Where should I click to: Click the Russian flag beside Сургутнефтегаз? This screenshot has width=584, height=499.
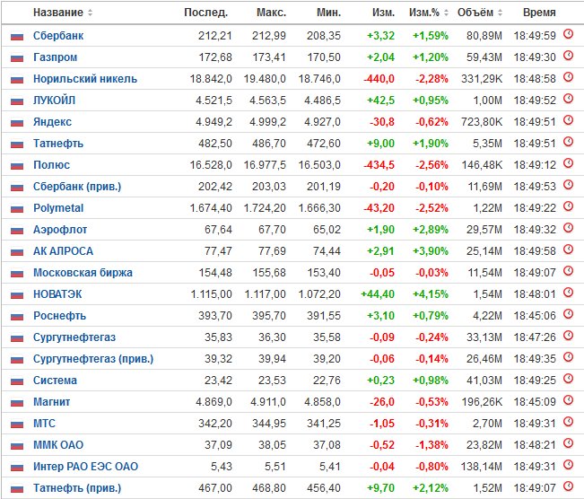tap(17, 338)
